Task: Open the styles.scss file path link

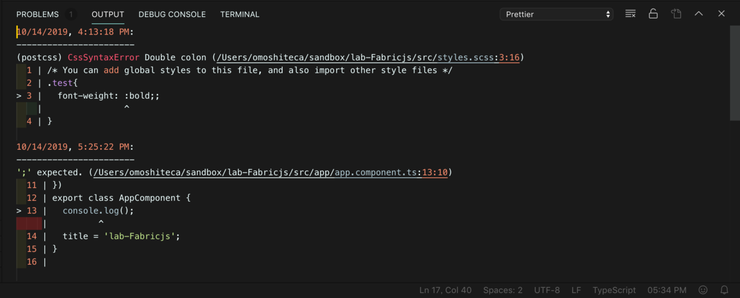Action: tap(368, 57)
